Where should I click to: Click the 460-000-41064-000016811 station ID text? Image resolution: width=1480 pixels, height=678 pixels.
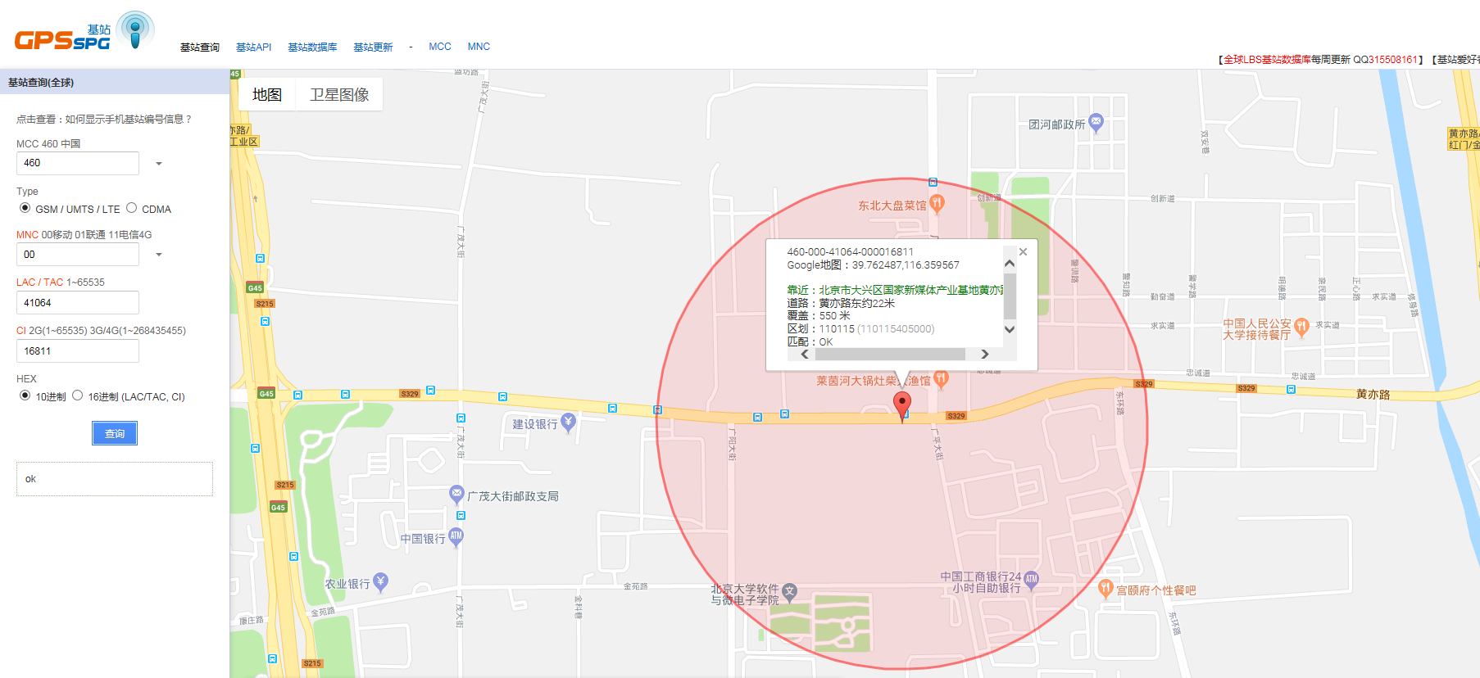(850, 252)
